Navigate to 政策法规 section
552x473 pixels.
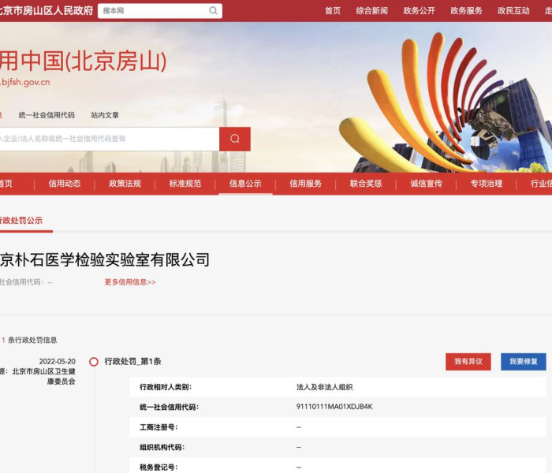[x=125, y=184]
